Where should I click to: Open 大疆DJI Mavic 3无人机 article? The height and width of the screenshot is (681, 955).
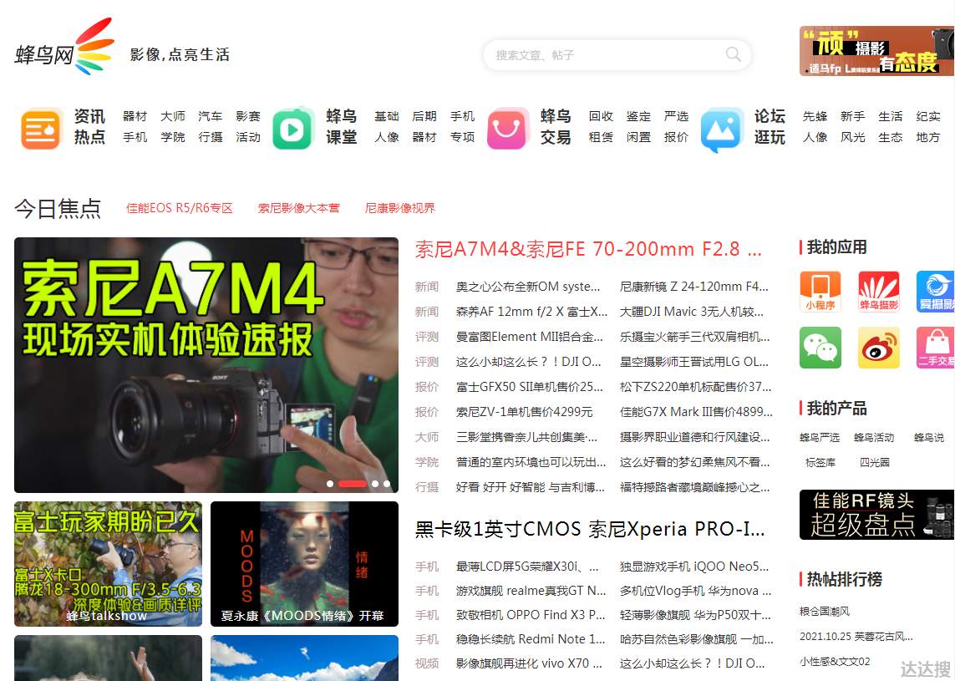[692, 312]
